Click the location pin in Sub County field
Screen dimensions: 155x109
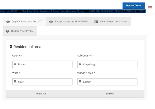coord(80,64)
